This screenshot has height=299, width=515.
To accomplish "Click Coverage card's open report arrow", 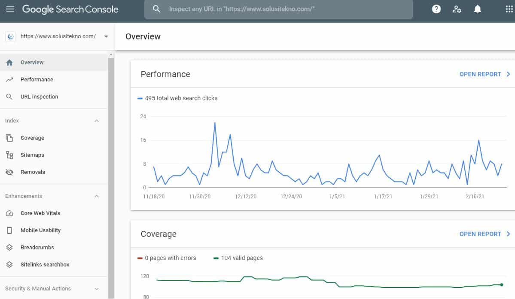I will pos(508,234).
